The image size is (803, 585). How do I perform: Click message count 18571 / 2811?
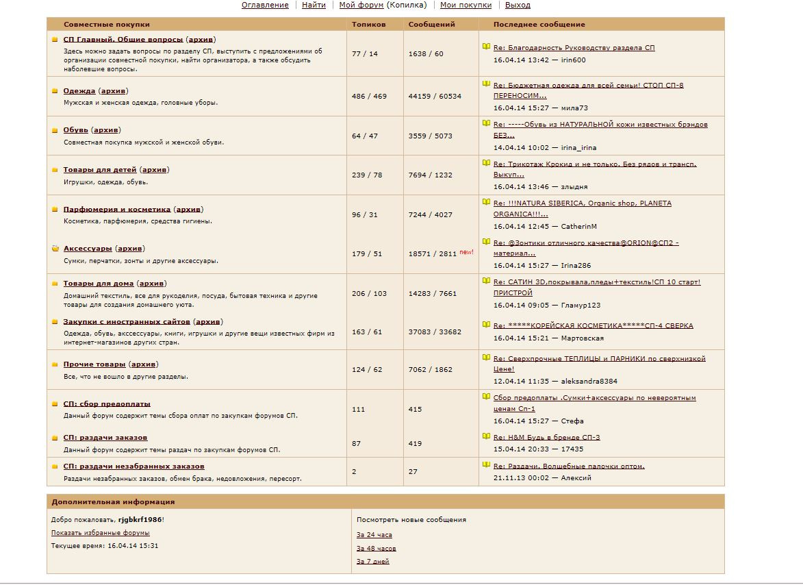[432, 254]
